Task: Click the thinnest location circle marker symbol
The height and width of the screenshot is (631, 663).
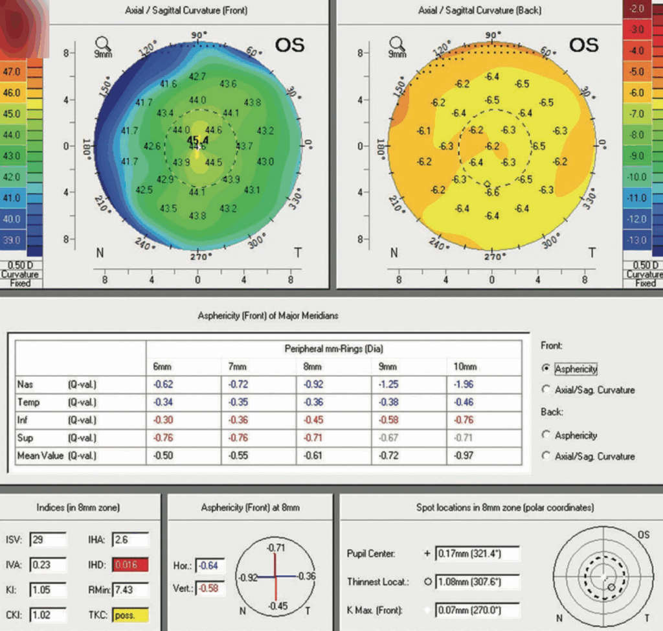Action: point(427,582)
